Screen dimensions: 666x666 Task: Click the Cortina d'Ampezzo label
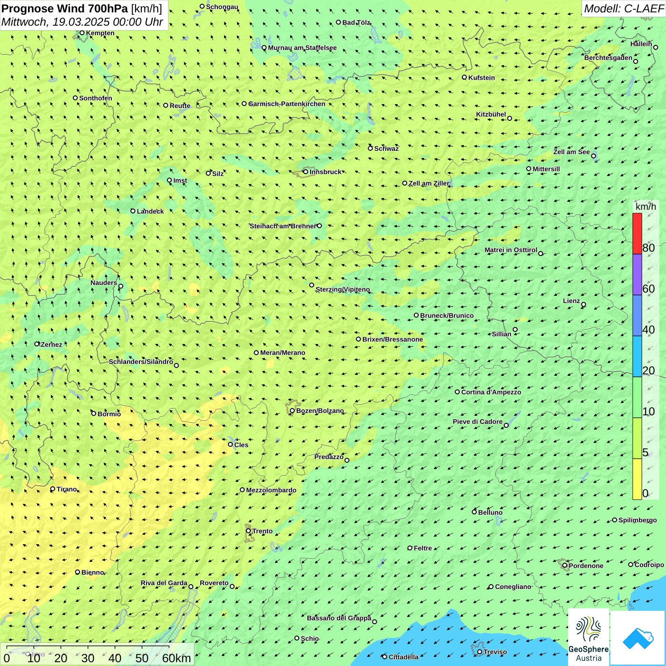click(491, 392)
